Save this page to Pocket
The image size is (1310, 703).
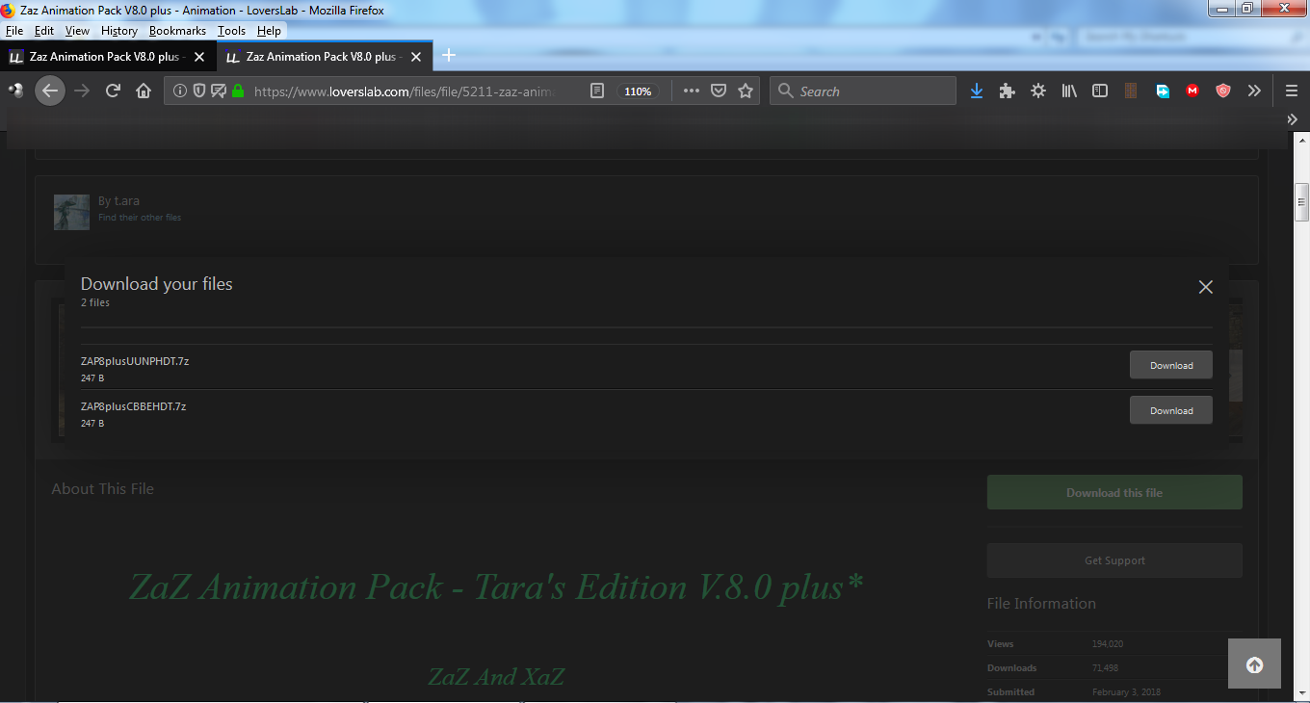718,91
